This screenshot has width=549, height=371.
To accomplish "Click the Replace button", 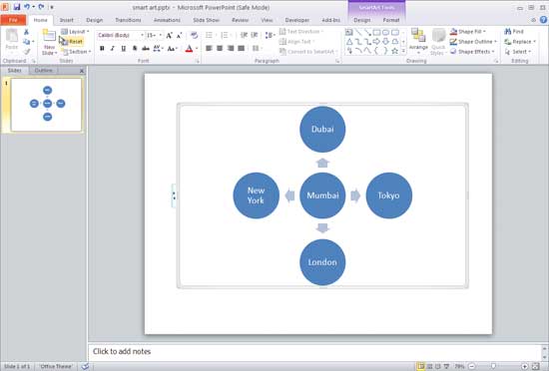I will coord(520,42).
